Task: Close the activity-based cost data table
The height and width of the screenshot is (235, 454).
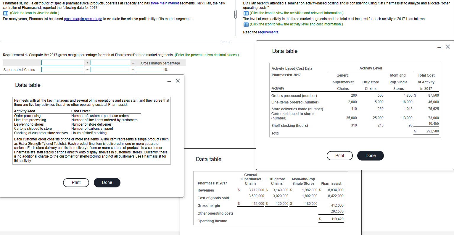Action: (x=448, y=46)
